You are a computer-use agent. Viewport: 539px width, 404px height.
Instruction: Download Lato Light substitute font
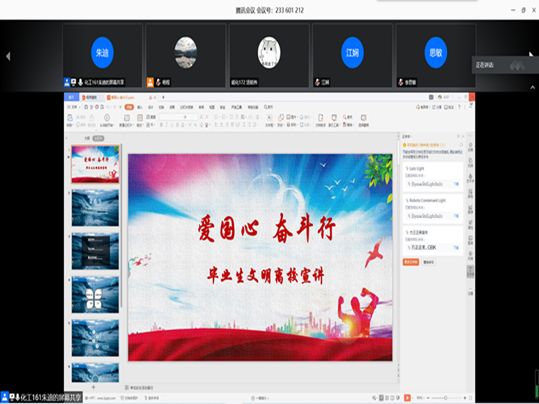tap(456, 183)
